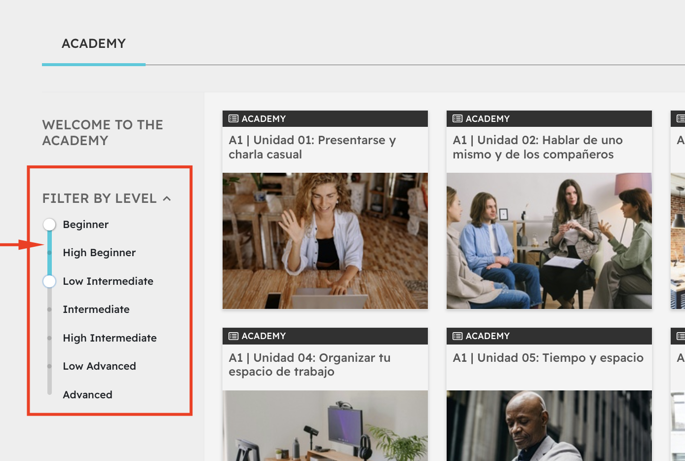The height and width of the screenshot is (461, 685).
Task: Open Unidad 04: Organizar tu espacio de trabajo title
Action: point(309,365)
